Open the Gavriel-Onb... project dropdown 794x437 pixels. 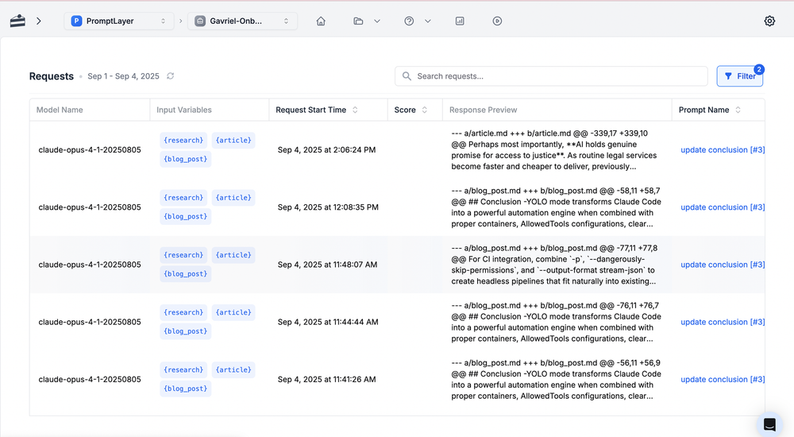pyautogui.click(x=242, y=21)
